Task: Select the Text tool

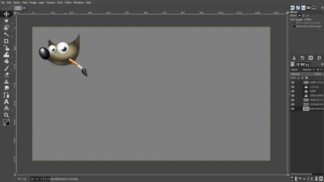Action: click(x=6, y=102)
